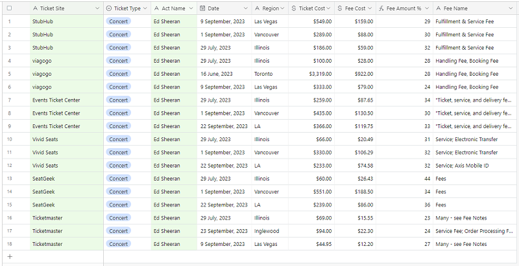Screen dimensions: 519x266
Task: Click the text icon beside Fee Name
Action: coord(439,8)
